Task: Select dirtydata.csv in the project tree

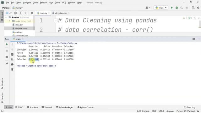Action: [x=21, y=29]
